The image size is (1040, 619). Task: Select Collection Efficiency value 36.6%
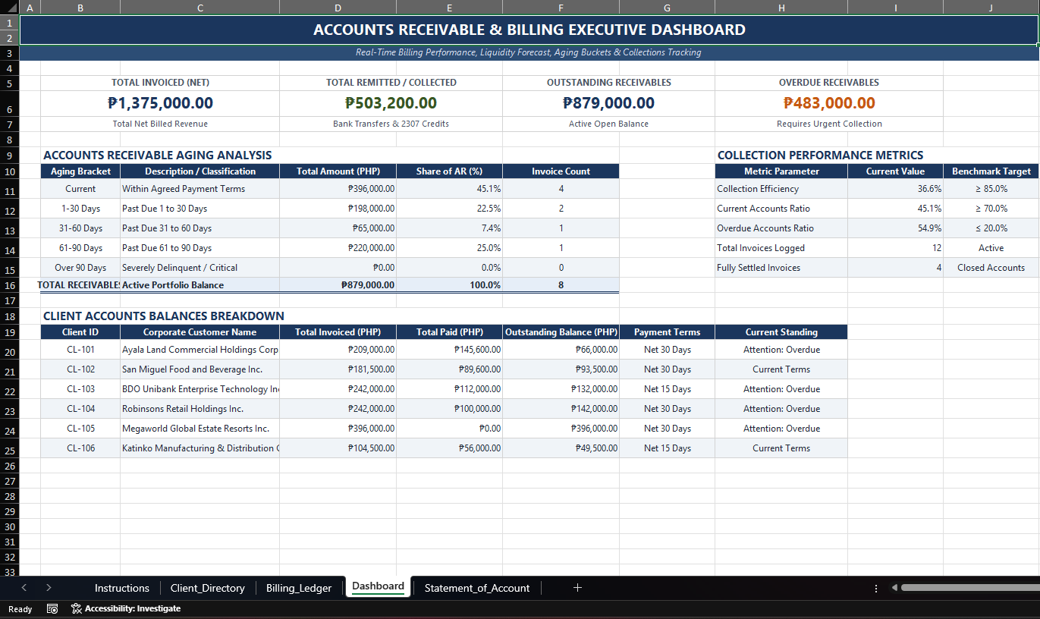coord(895,189)
